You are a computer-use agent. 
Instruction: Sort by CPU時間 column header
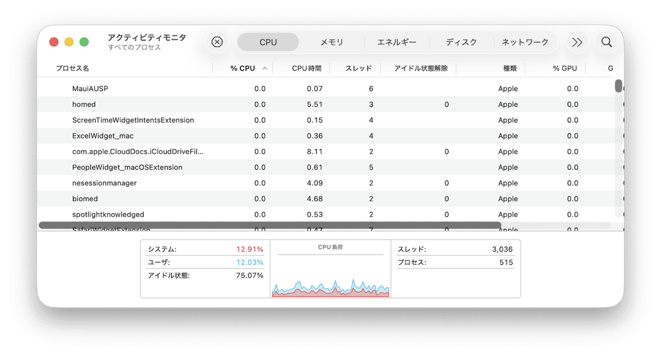pyautogui.click(x=307, y=68)
